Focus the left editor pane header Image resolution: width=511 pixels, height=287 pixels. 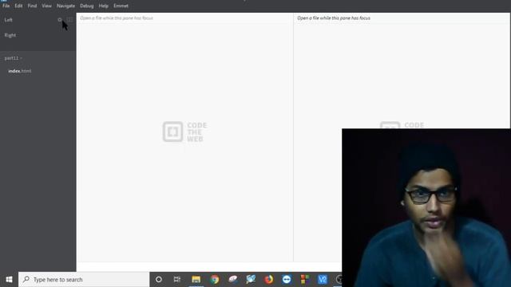pos(184,18)
